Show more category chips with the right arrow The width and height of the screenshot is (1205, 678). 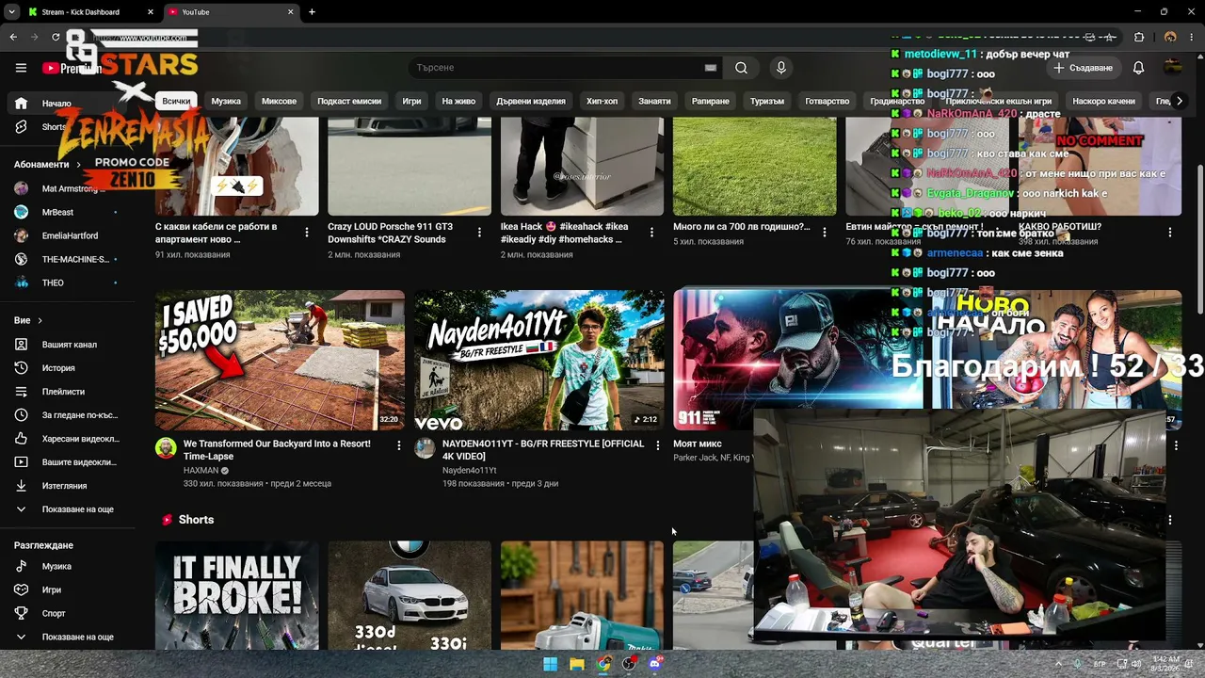click(x=1179, y=101)
